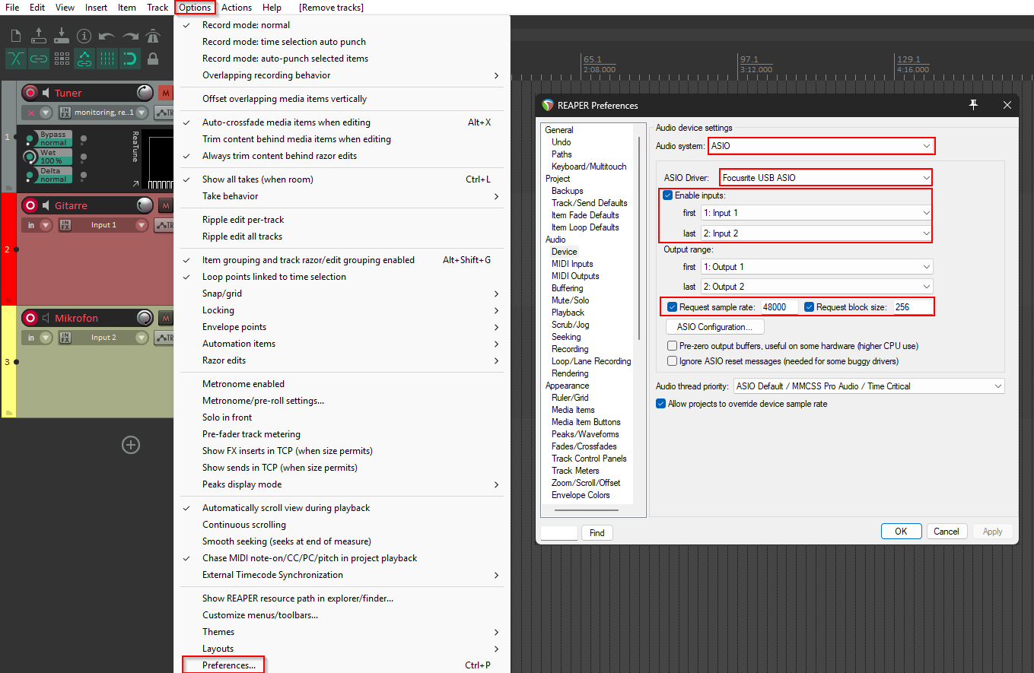This screenshot has height=673, width=1034.
Task: Open input FX on the Gitarre track
Action: pyautogui.click(x=66, y=225)
